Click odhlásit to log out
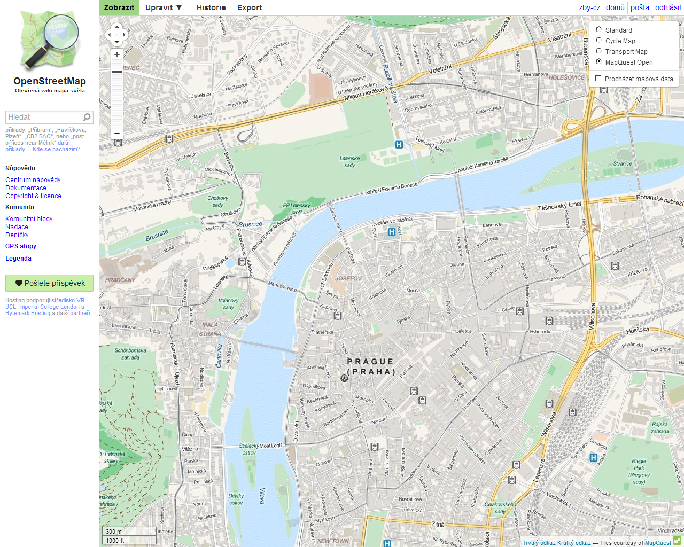 (x=667, y=7)
